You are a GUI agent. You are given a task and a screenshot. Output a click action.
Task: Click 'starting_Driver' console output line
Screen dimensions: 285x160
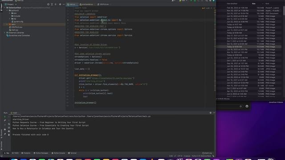tap(21, 120)
